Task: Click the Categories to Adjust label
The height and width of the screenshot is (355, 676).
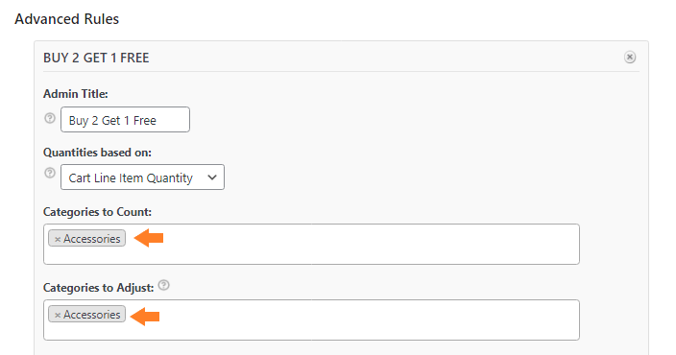Action: [x=99, y=288]
